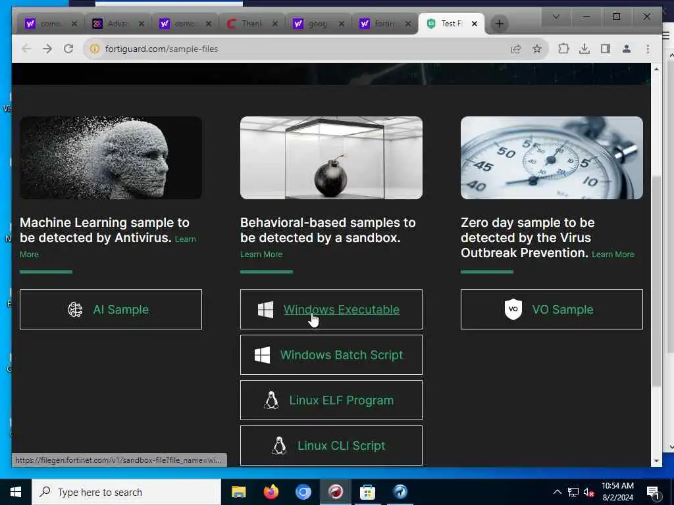Click the brain icon of AI Sample

(75, 310)
